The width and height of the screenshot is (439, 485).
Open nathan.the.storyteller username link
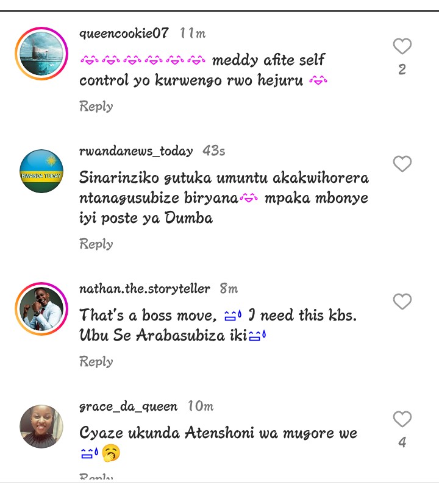point(145,289)
